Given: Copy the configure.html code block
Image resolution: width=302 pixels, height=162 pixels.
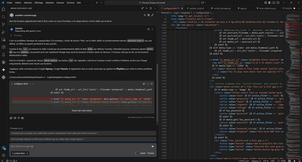Looking at the screenshot, I should [144, 84].
